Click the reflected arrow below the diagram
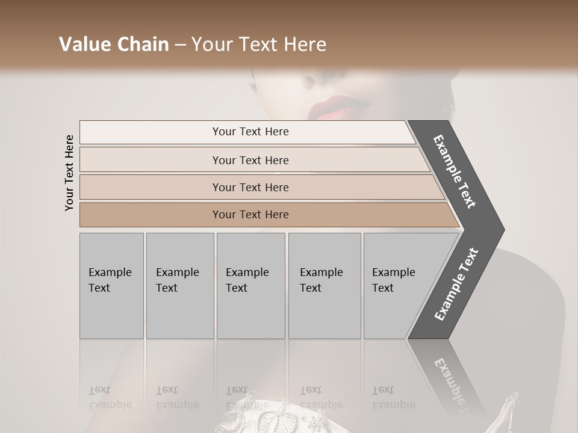578x433 pixels. tap(446, 375)
